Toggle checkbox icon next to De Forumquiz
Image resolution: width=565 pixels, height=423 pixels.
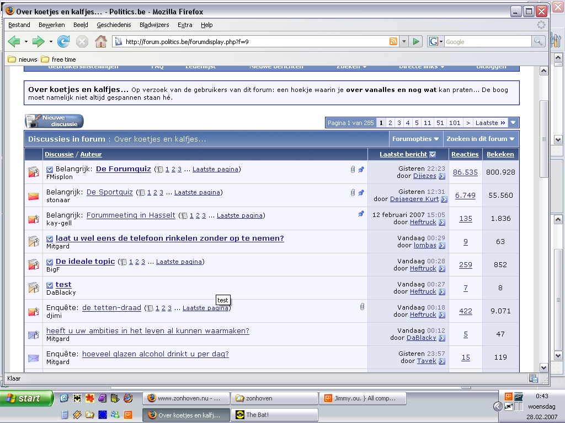pyautogui.click(x=50, y=170)
